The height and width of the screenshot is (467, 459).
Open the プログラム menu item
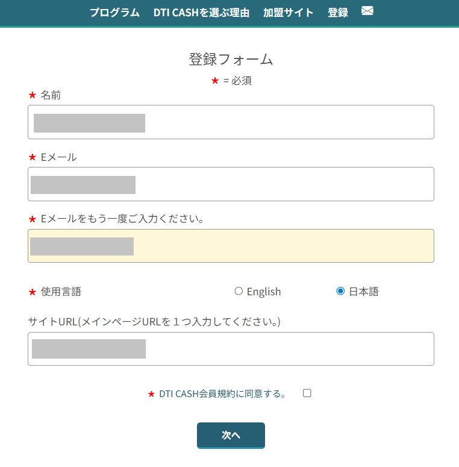114,12
